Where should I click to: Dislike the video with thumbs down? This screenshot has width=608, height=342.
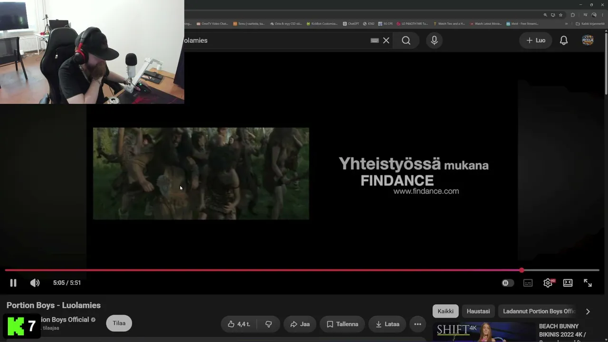tap(268, 324)
